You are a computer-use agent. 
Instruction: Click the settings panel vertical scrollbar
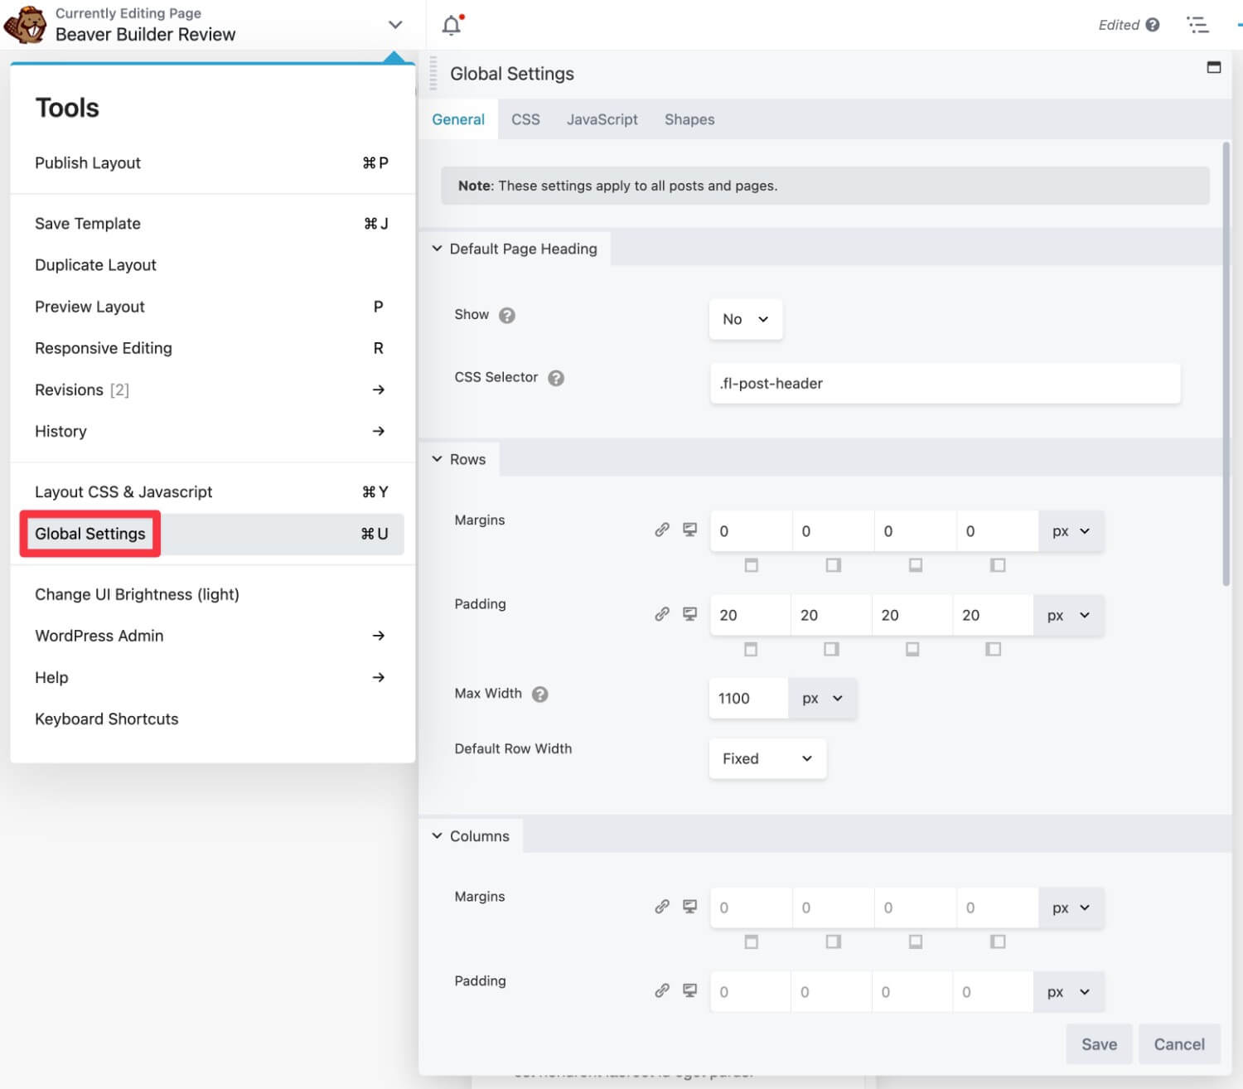1226,365
